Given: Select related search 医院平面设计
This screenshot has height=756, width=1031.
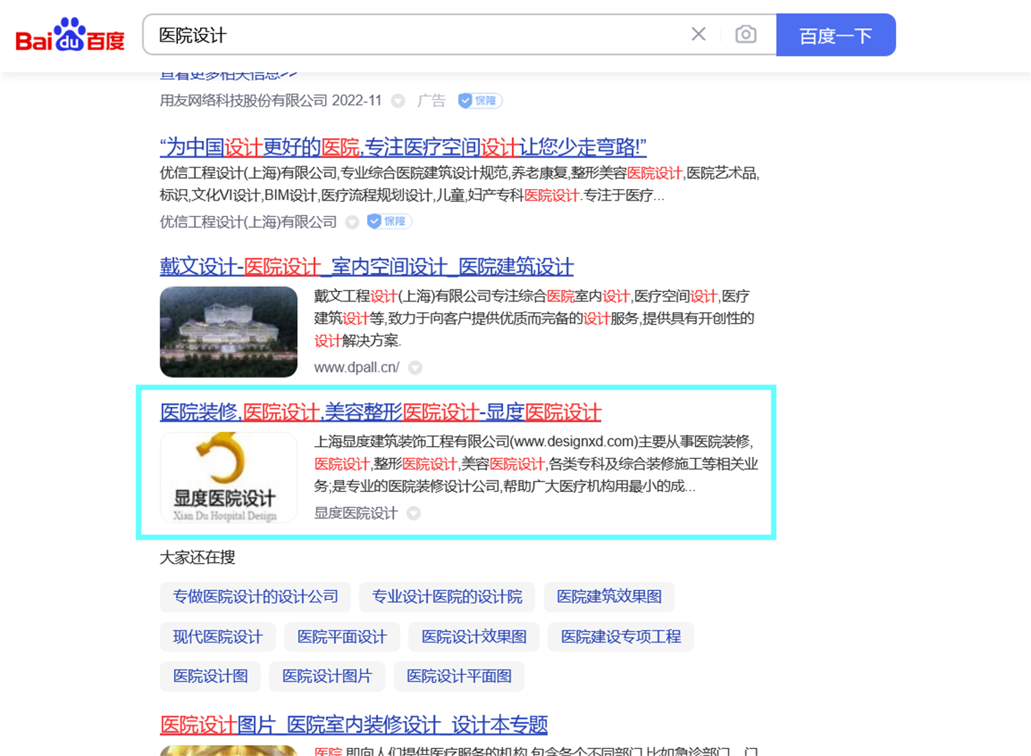Looking at the screenshot, I should 342,637.
